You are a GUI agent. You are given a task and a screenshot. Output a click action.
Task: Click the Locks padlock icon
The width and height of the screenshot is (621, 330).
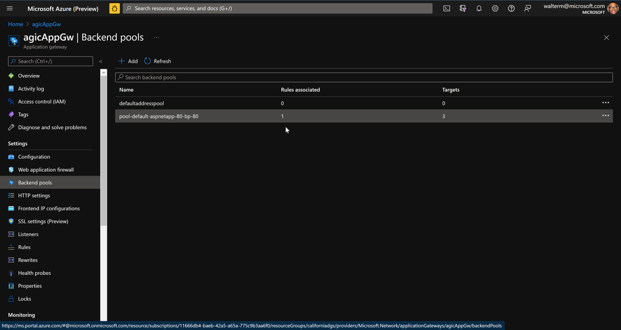[11, 299]
